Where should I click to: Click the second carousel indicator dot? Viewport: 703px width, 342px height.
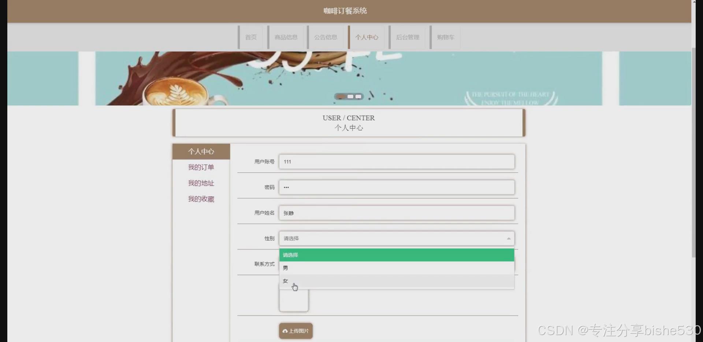pyautogui.click(x=350, y=96)
